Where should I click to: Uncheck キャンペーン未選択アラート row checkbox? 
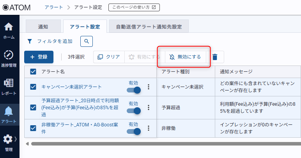(33, 87)
